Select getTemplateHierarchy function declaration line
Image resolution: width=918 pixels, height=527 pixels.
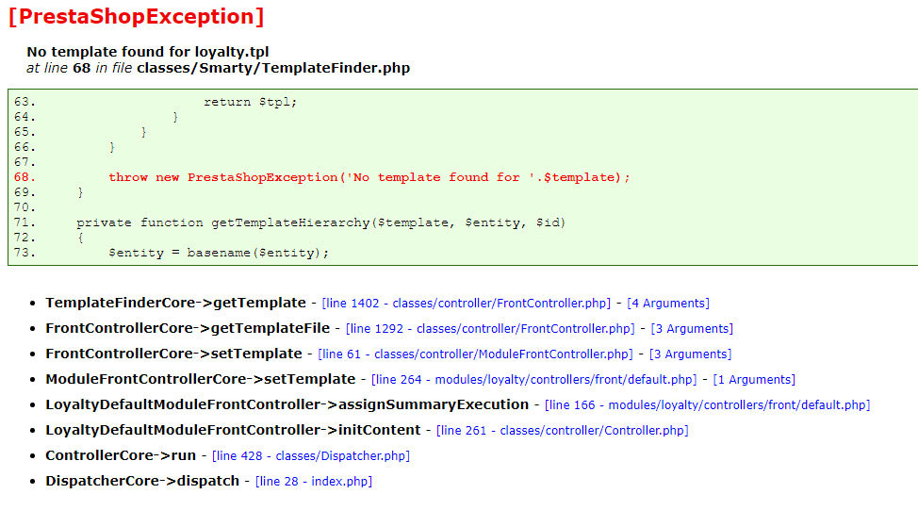click(320, 223)
